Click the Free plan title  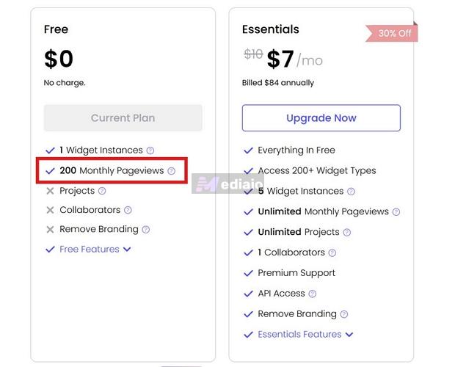tap(57, 29)
